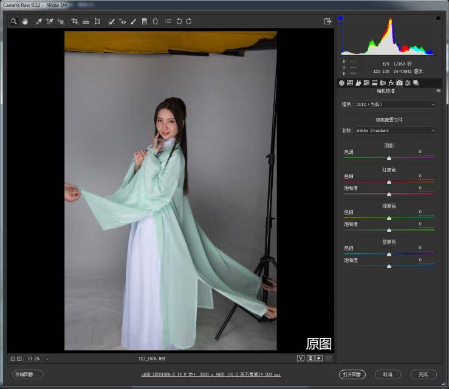The height and width of the screenshot is (389, 449).
Task: Click the 打开图像 open image button
Action: [x=352, y=374]
